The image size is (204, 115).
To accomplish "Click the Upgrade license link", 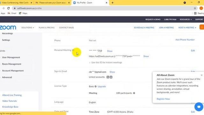I will tap(102, 86).
